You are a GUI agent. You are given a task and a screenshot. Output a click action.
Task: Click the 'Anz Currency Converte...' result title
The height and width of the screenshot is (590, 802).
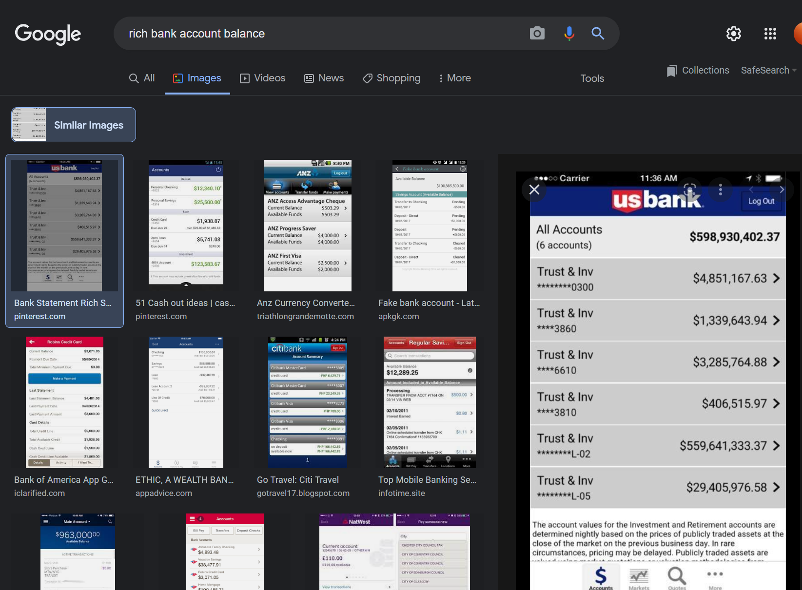click(x=306, y=303)
